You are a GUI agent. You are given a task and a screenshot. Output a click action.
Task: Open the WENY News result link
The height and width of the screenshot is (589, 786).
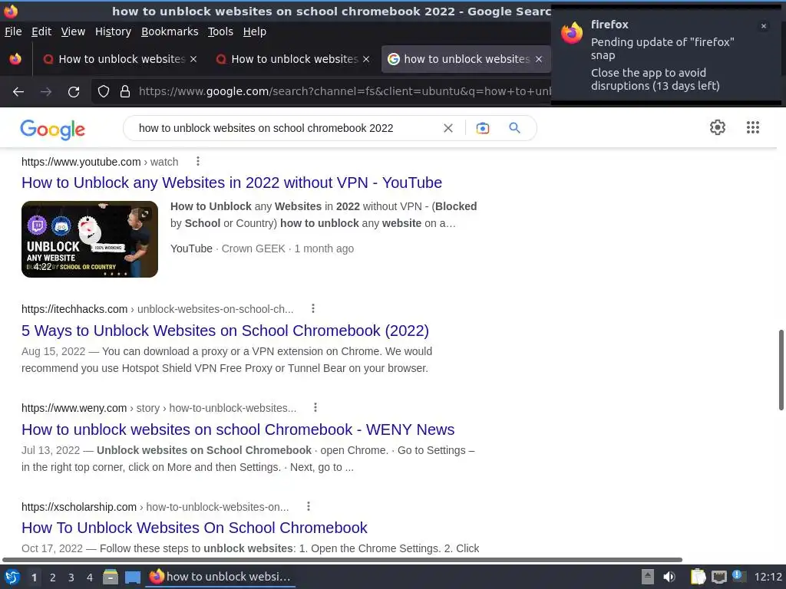tap(238, 429)
